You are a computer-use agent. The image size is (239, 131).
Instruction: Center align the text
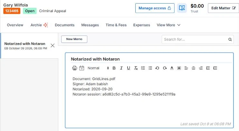pyautogui.click(x=194, y=68)
